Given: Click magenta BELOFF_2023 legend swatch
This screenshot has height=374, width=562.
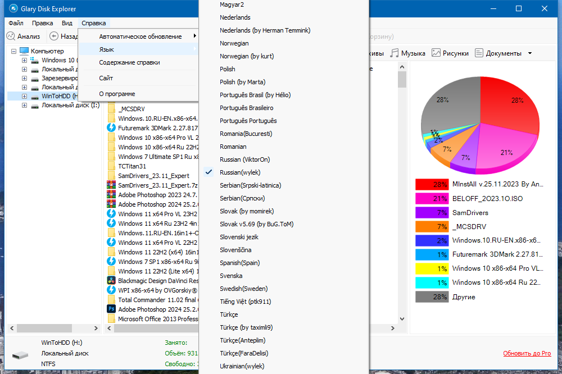Looking at the screenshot, I should (432, 198).
